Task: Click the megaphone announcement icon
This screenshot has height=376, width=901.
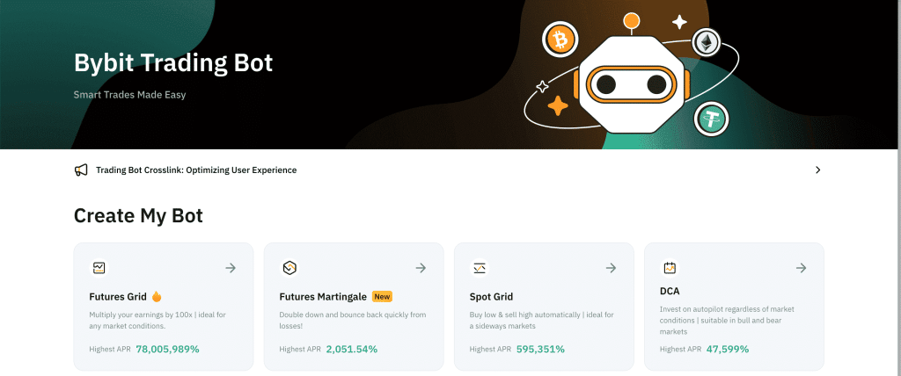Action: [81, 170]
